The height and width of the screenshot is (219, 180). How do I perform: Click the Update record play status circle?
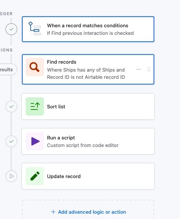pos(11,176)
